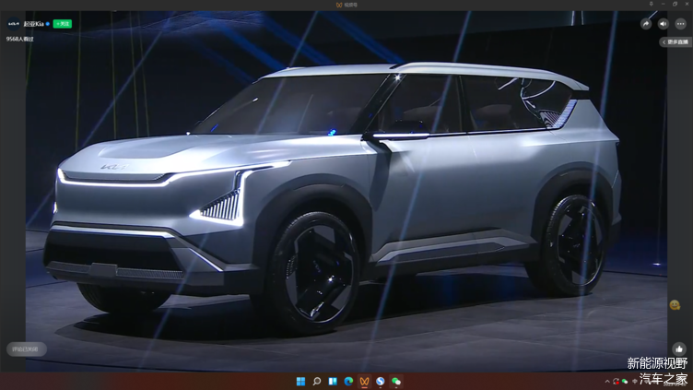Click the WeChat tray icon

[625, 381]
